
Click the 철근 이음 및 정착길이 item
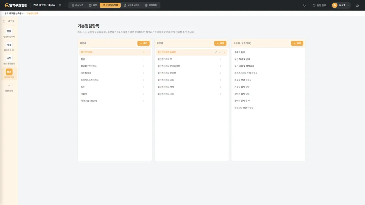click(244, 66)
